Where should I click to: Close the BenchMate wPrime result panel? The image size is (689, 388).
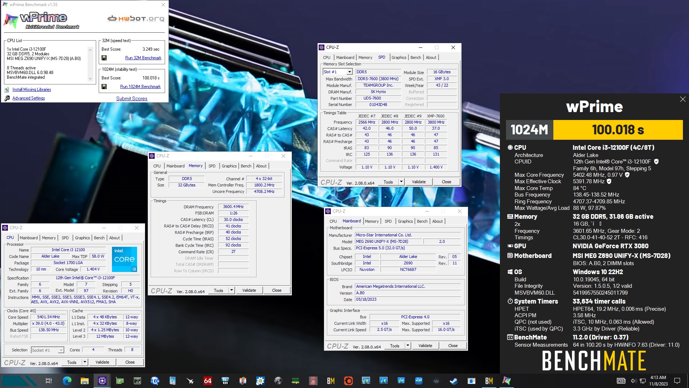(683, 99)
